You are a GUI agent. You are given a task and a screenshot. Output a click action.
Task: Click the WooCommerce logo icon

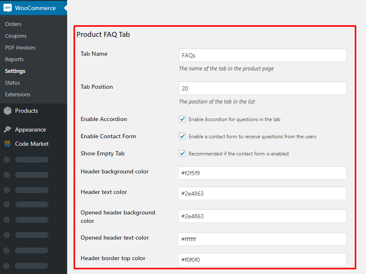point(8,8)
